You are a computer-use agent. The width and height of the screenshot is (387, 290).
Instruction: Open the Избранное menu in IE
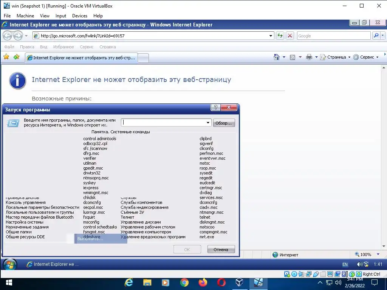coord(63,47)
